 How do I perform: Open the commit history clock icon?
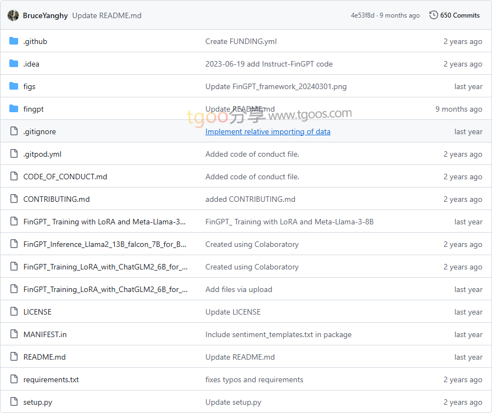click(433, 15)
